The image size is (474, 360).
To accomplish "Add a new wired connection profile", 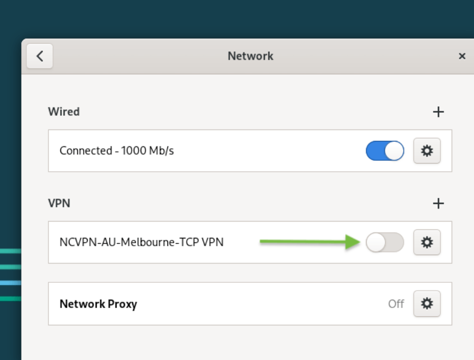I will click(x=438, y=112).
